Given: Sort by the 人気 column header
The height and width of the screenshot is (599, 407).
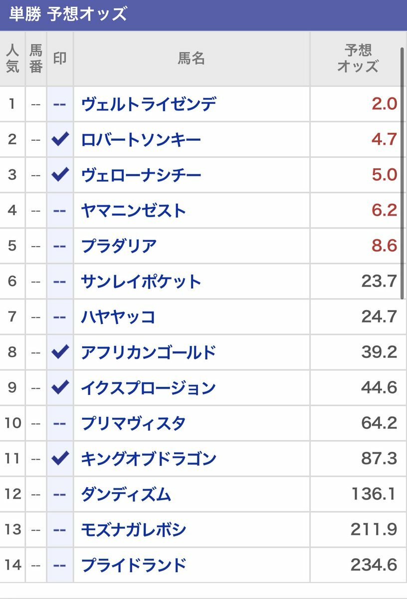Looking at the screenshot, I should click(x=12, y=58).
